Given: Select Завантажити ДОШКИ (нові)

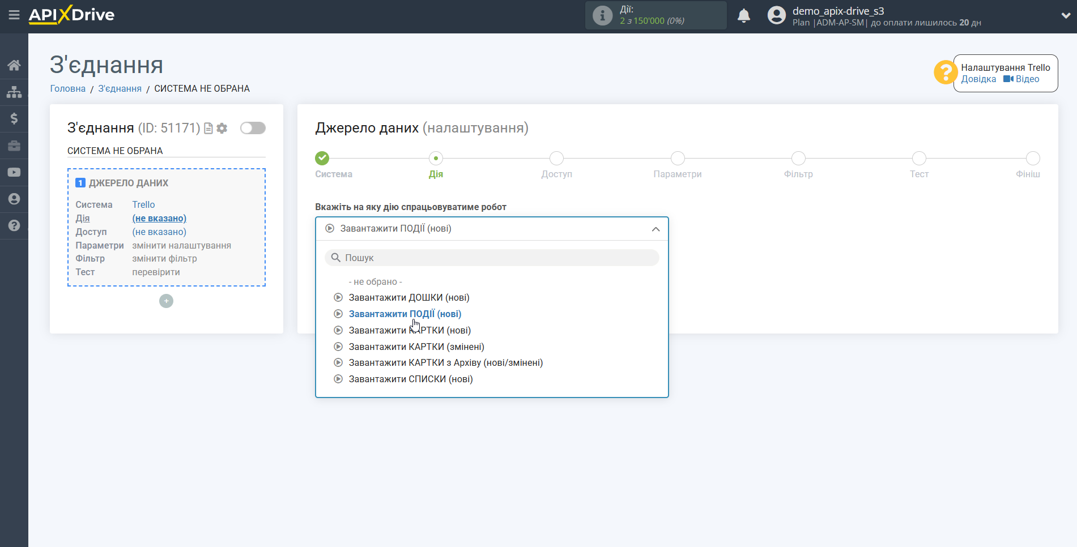Looking at the screenshot, I should point(408,297).
